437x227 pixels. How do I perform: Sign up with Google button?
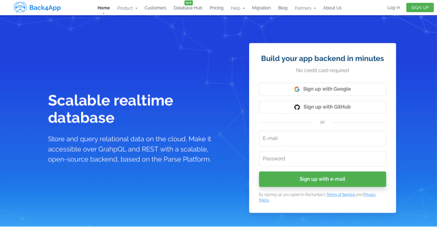[322, 89]
